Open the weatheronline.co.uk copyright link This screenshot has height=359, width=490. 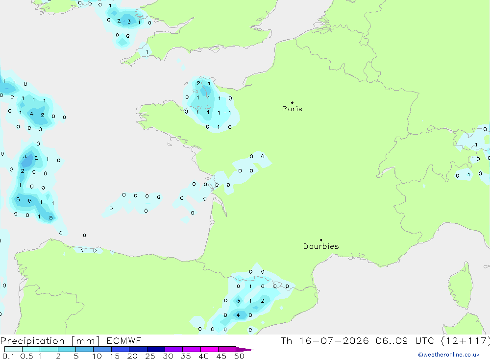(x=449, y=355)
